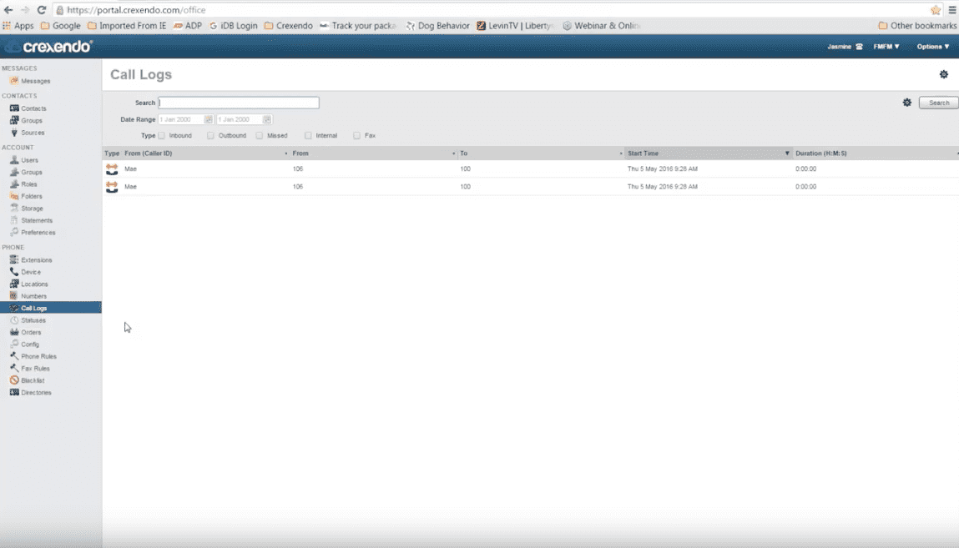Sort by Start Time column

(709, 153)
